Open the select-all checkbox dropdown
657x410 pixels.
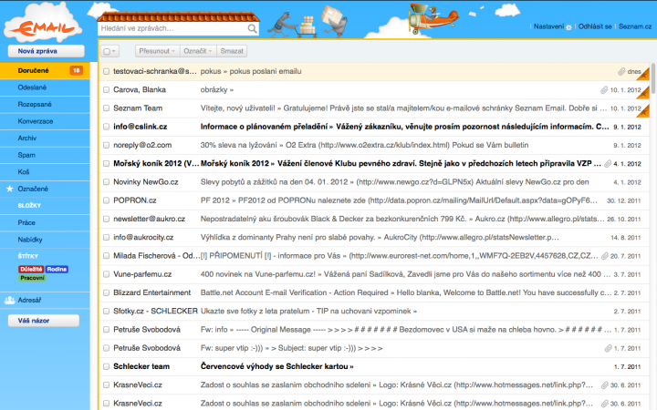[109, 51]
